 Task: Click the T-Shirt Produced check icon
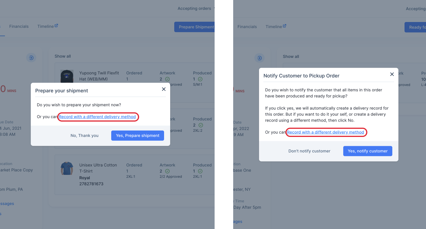[x=200, y=171]
